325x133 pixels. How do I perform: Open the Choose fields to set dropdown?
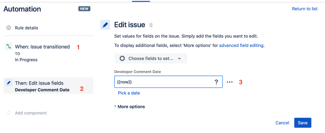coord(151,58)
